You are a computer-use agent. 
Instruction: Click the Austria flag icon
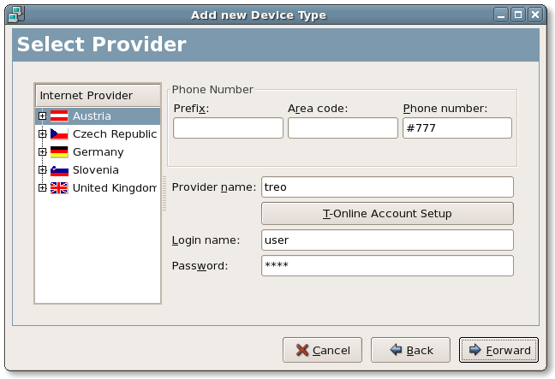(59, 116)
